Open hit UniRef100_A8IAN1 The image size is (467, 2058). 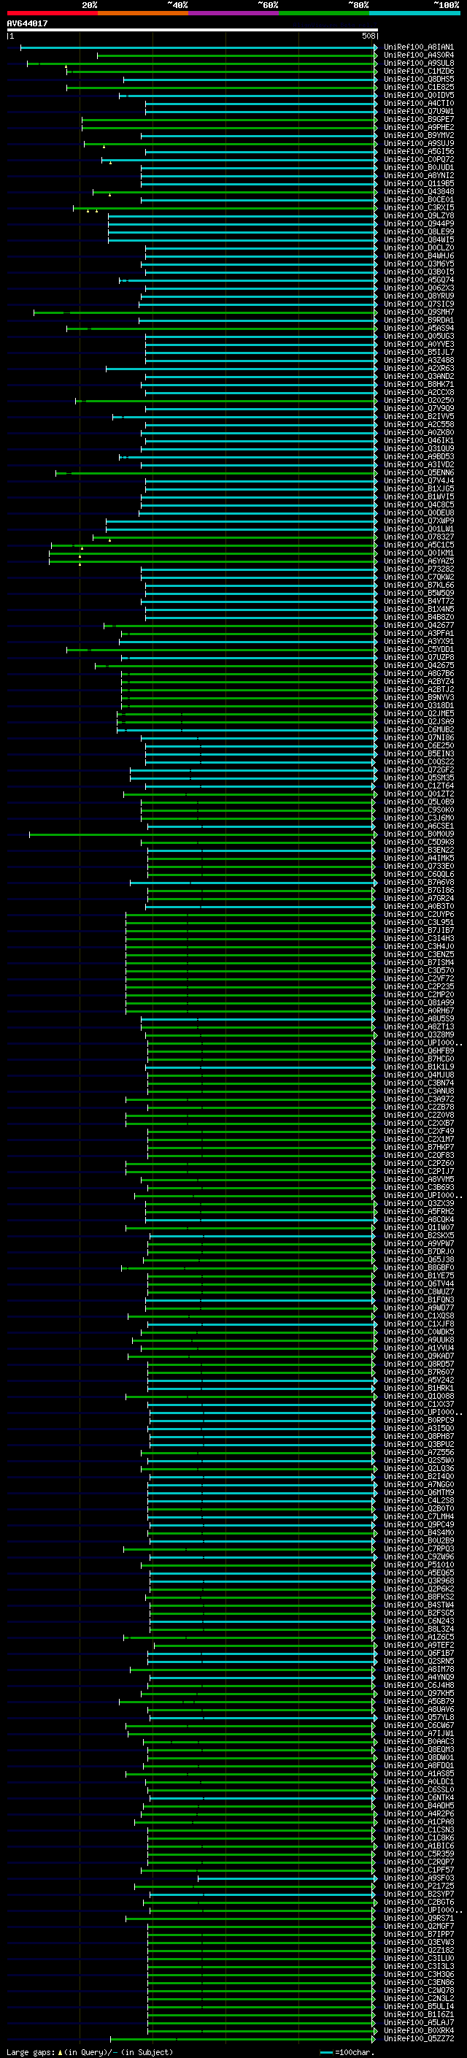coord(418,47)
